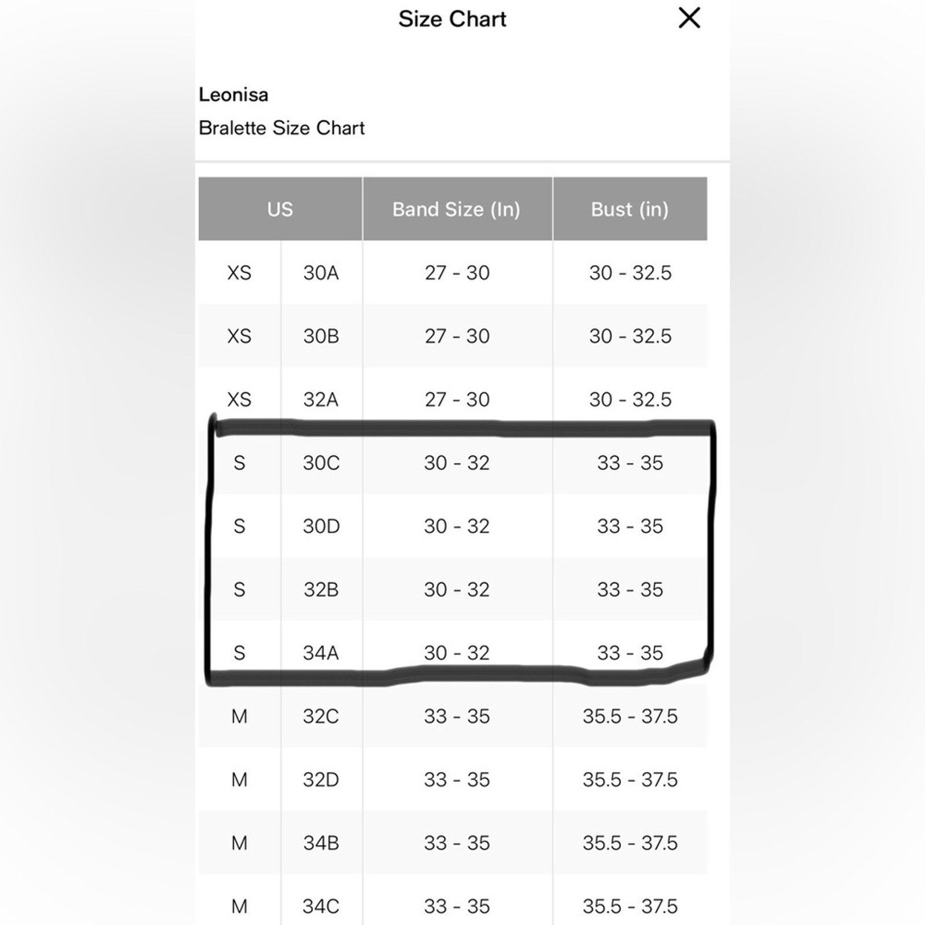Image resolution: width=925 pixels, height=925 pixels.
Task: Close the Size Chart panel
Action: [x=689, y=18]
